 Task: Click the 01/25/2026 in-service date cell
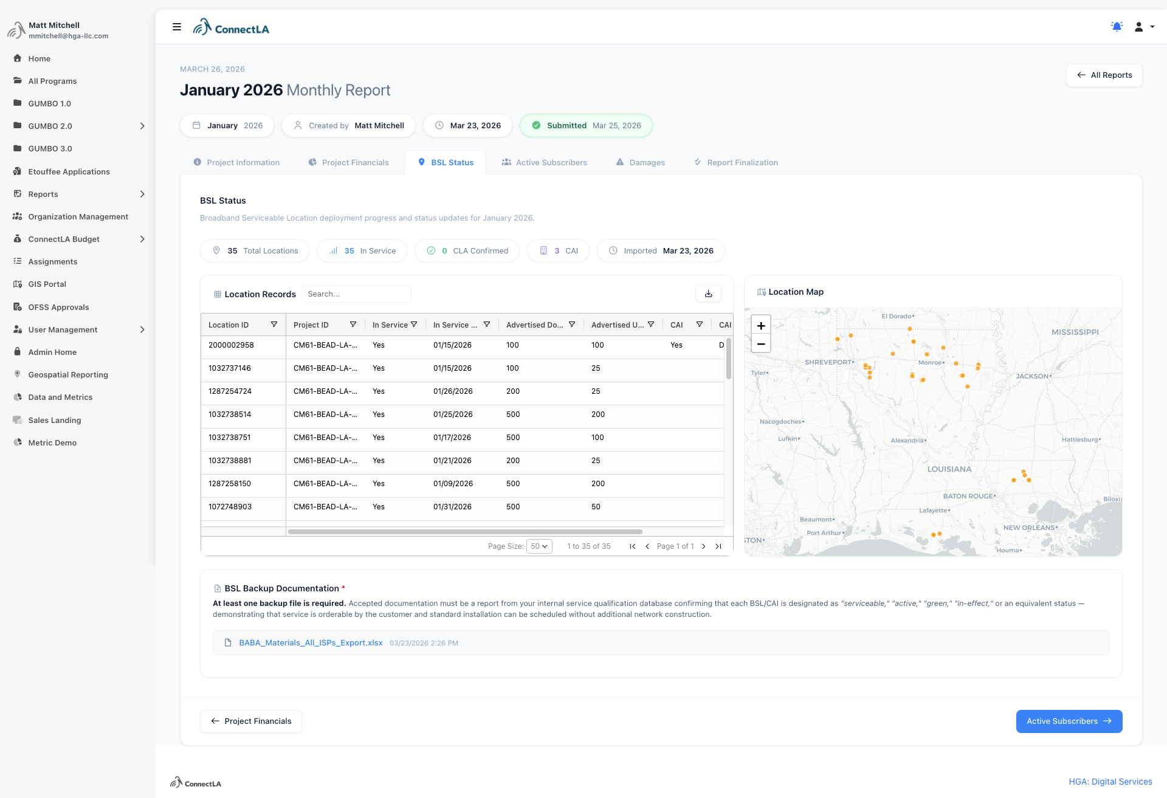[x=462, y=414]
